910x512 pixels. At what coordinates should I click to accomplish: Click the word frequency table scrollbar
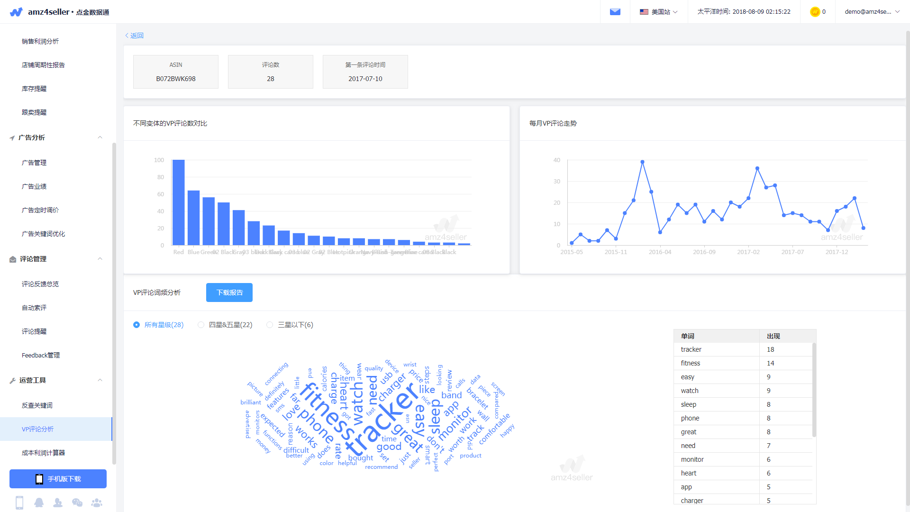pyautogui.click(x=814, y=390)
